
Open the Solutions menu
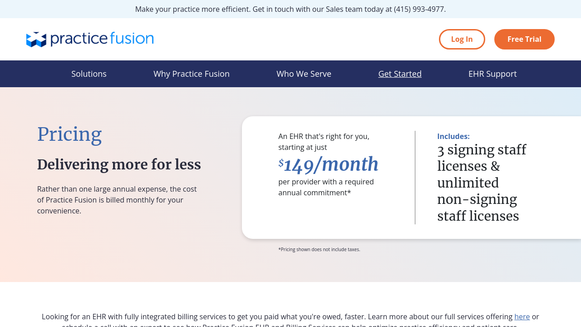(x=89, y=74)
